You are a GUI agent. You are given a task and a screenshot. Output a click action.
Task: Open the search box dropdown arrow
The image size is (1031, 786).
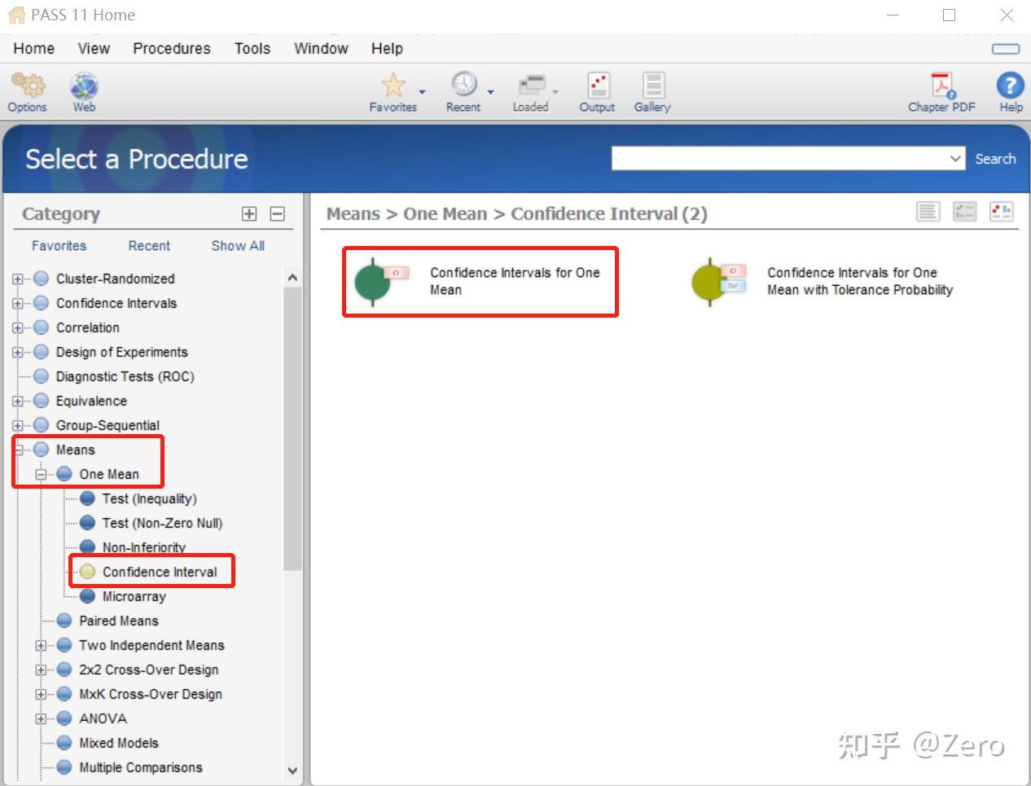tap(956, 159)
